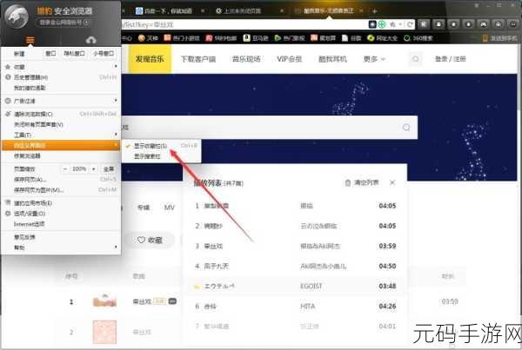The image size is (522, 350).
Task: Open the 选项/设置(O) menu entry
Action: pyautogui.click(x=61, y=214)
